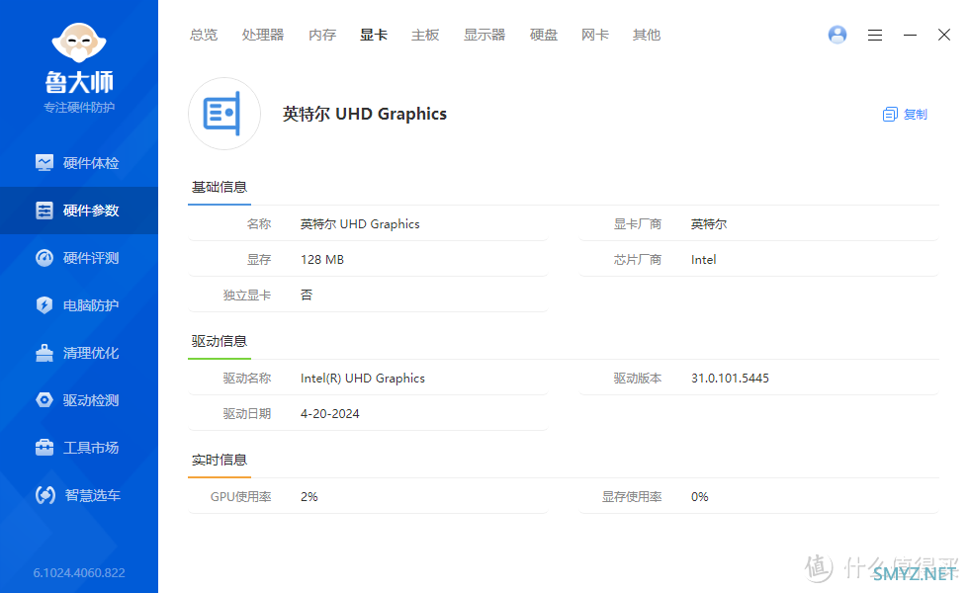Switch to the 其他 tab
The image size is (969, 593).
647,36
